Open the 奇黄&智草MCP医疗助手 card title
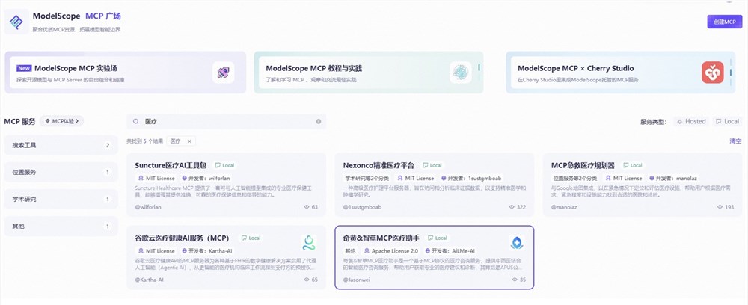The image size is (748, 305). [381, 238]
